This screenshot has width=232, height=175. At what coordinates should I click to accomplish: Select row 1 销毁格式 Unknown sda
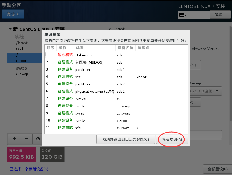pyautogui.click(x=116, y=55)
